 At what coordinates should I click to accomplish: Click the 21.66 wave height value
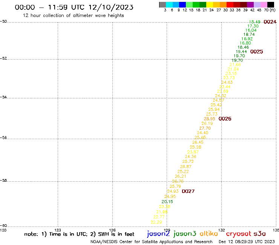(x=235, y=64)
